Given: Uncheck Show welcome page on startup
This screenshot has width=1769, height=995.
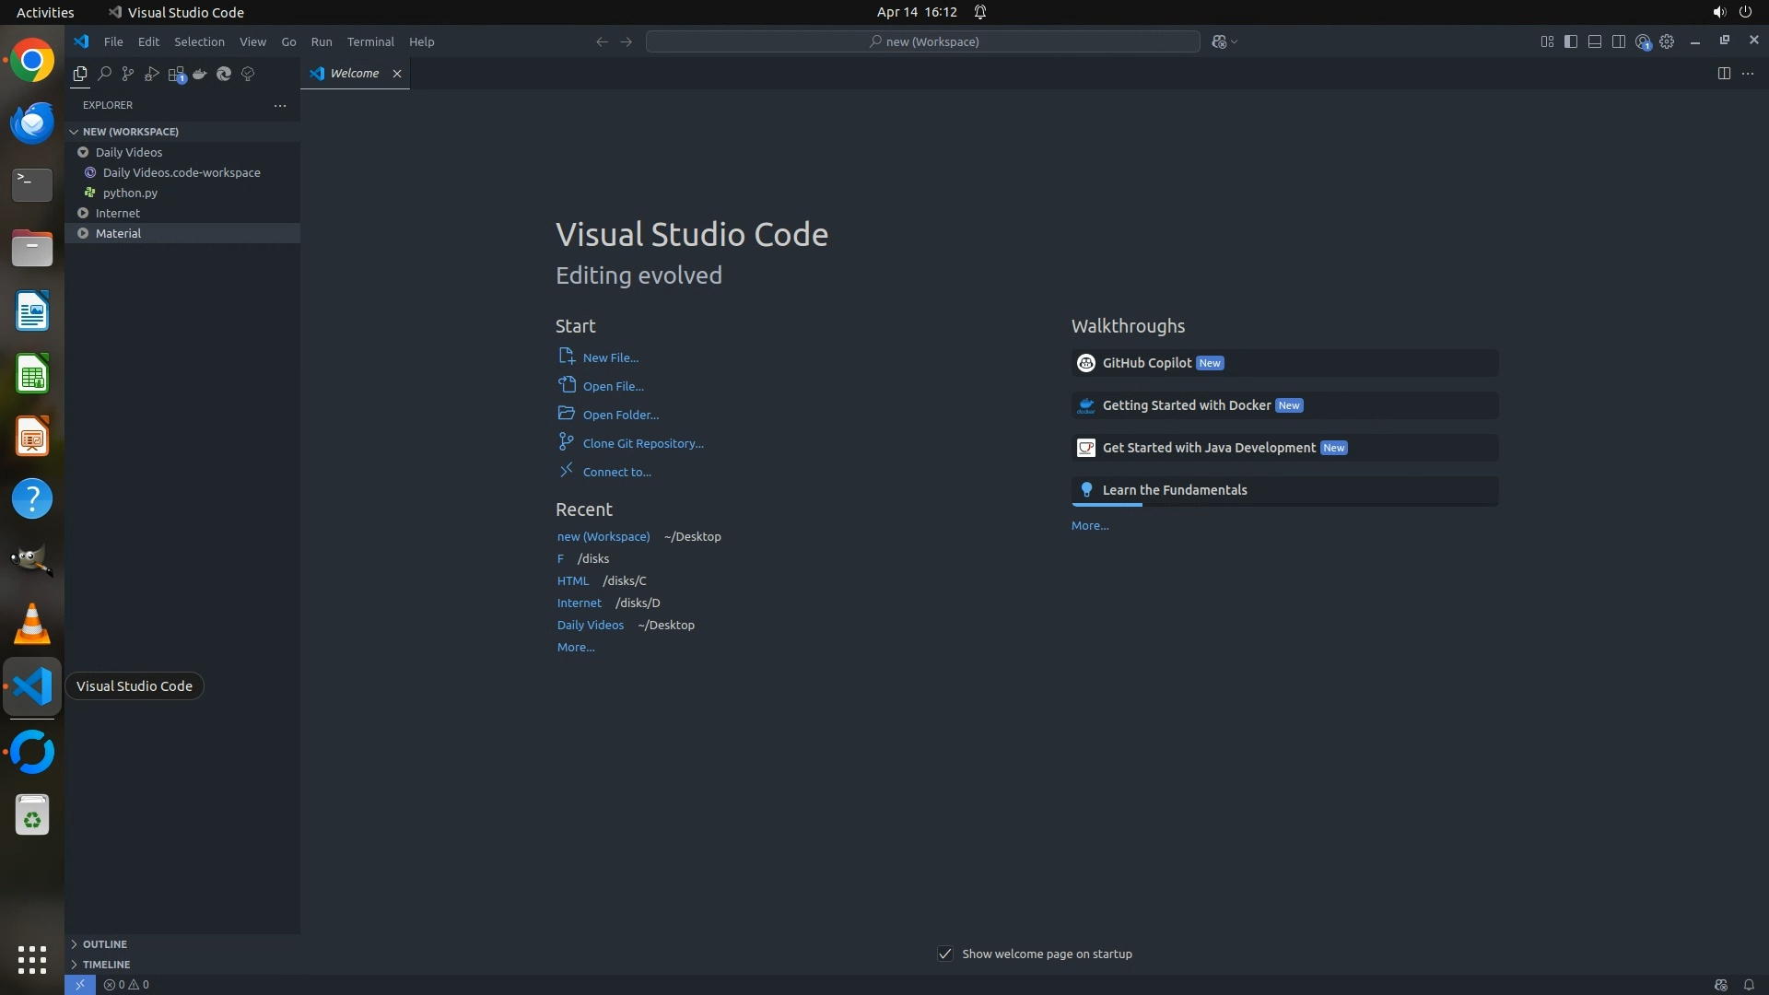Looking at the screenshot, I should [945, 954].
